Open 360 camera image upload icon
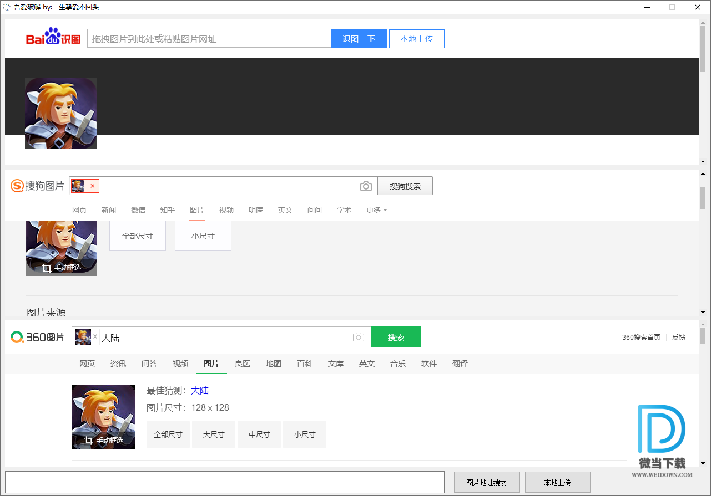Screen dimensions: 711x496 [359, 337]
